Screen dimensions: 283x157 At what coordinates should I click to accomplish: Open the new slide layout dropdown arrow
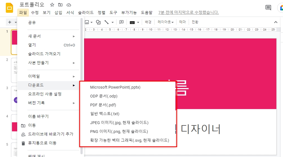pyautogui.click(x=16, y=22)
